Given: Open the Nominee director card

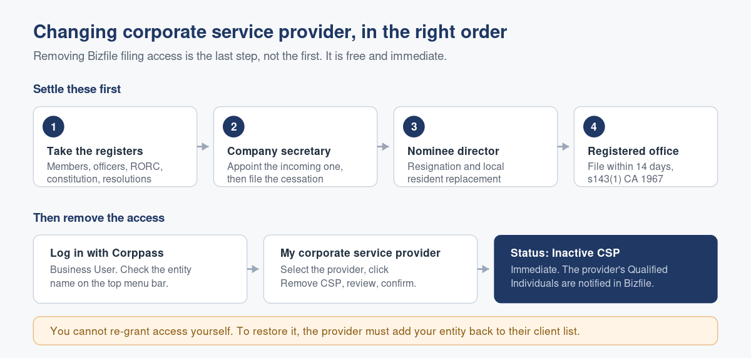Looking at the screenshot, I should 476,147.
